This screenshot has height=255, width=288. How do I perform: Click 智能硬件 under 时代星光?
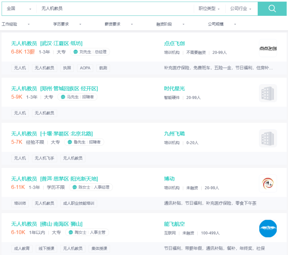coord(172,97)
